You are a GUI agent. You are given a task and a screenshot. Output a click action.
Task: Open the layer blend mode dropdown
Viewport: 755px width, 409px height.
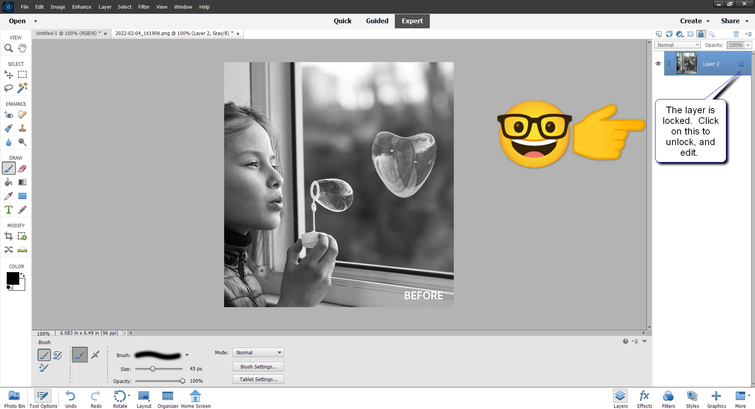point(678,45)
